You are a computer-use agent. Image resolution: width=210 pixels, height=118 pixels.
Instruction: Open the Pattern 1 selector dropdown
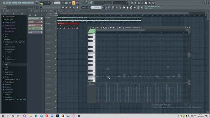96,7
